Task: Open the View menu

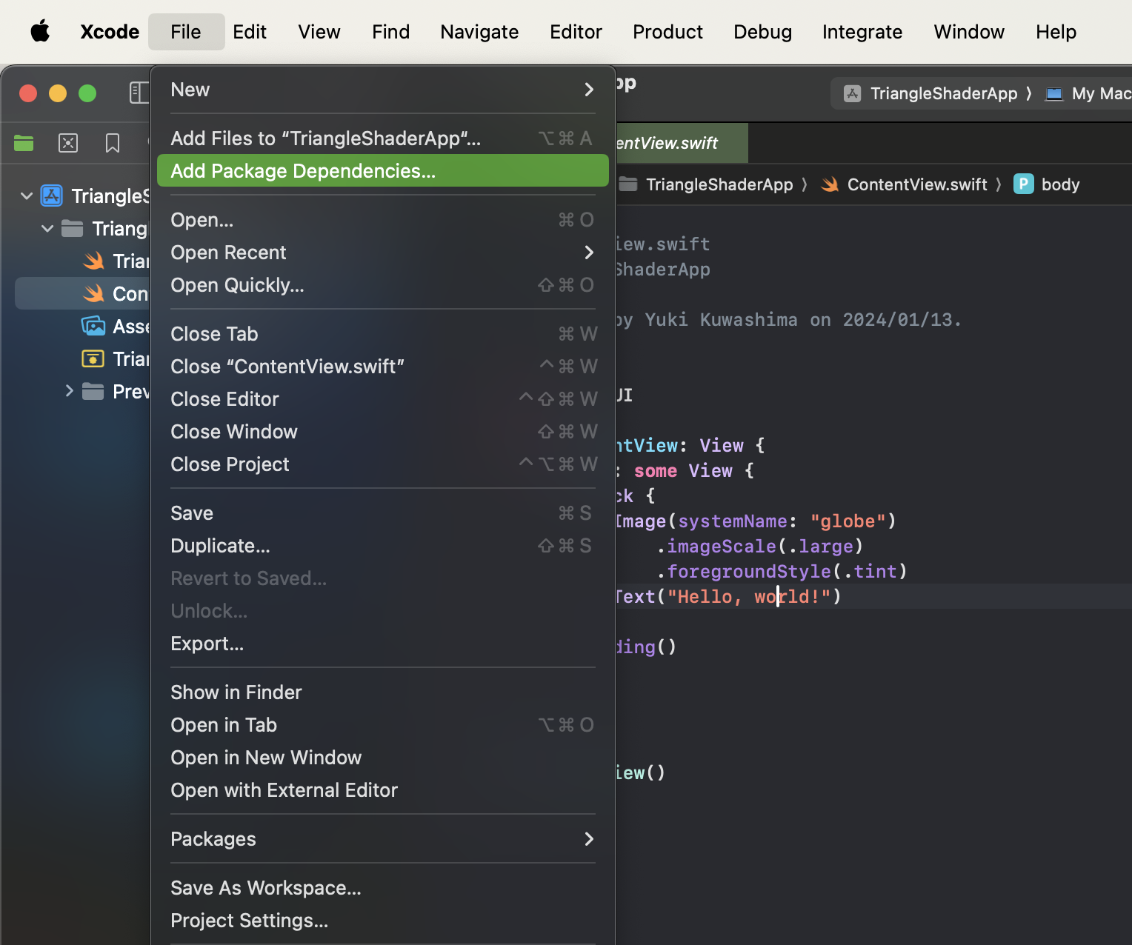Action: coord(319,32)
